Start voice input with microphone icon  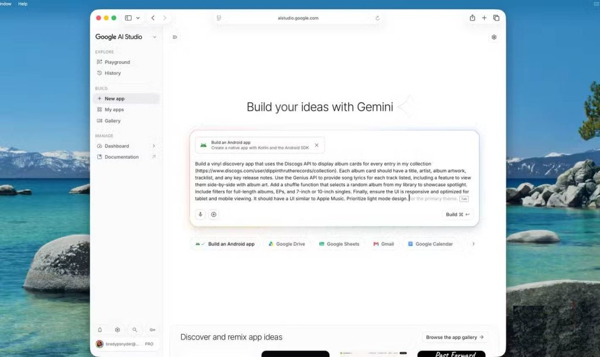[x=200, y=214]
